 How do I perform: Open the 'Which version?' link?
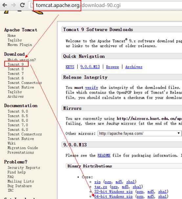(22, 60)
